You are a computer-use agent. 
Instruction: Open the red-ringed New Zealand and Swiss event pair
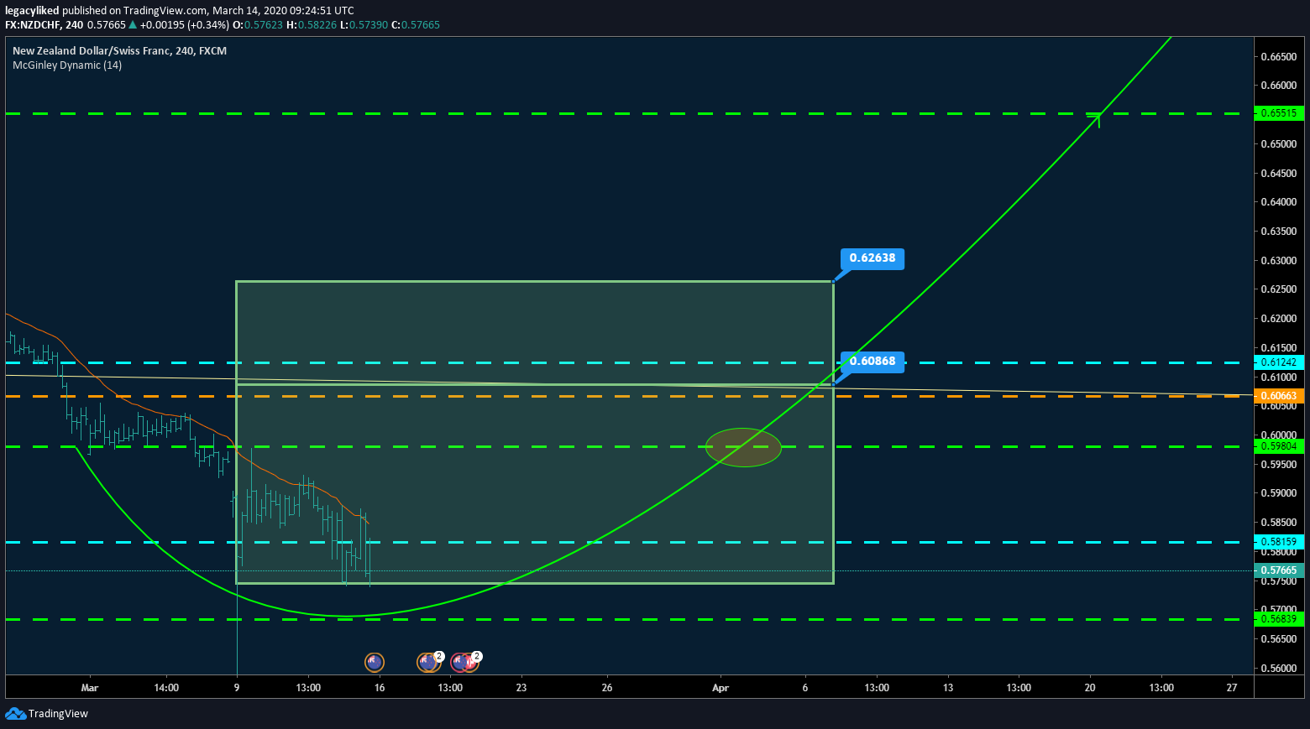pos(465,662)
